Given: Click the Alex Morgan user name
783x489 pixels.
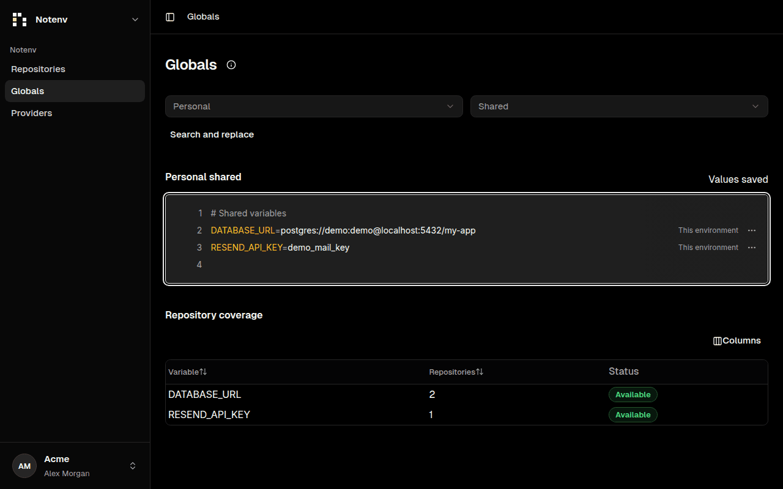Looking at the screenshot, I should click(x=67, y=473).
